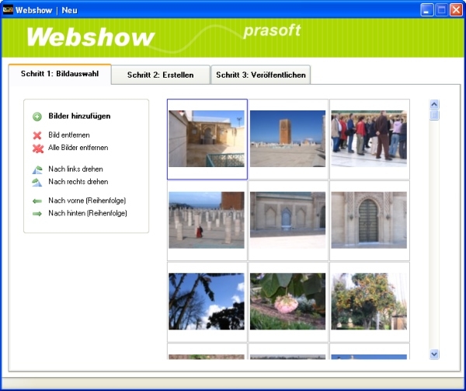Select the tall tower photo thumbnail

(x=287, y=138)
